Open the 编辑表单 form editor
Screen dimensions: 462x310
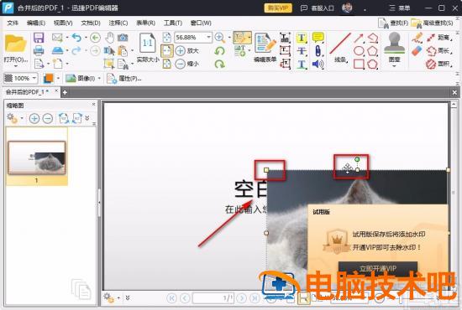(265, 47)
